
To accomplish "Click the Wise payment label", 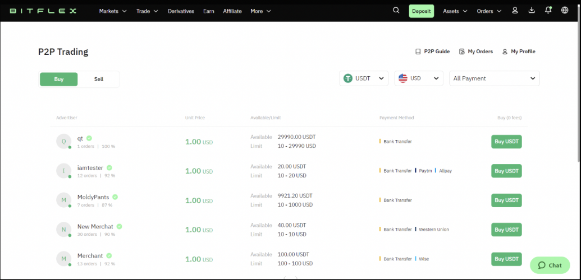I will click(424, 259).
